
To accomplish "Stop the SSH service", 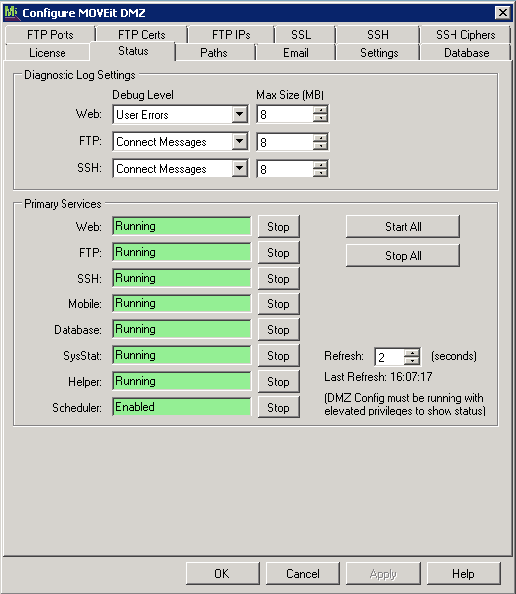I will [x=278, y=278].
